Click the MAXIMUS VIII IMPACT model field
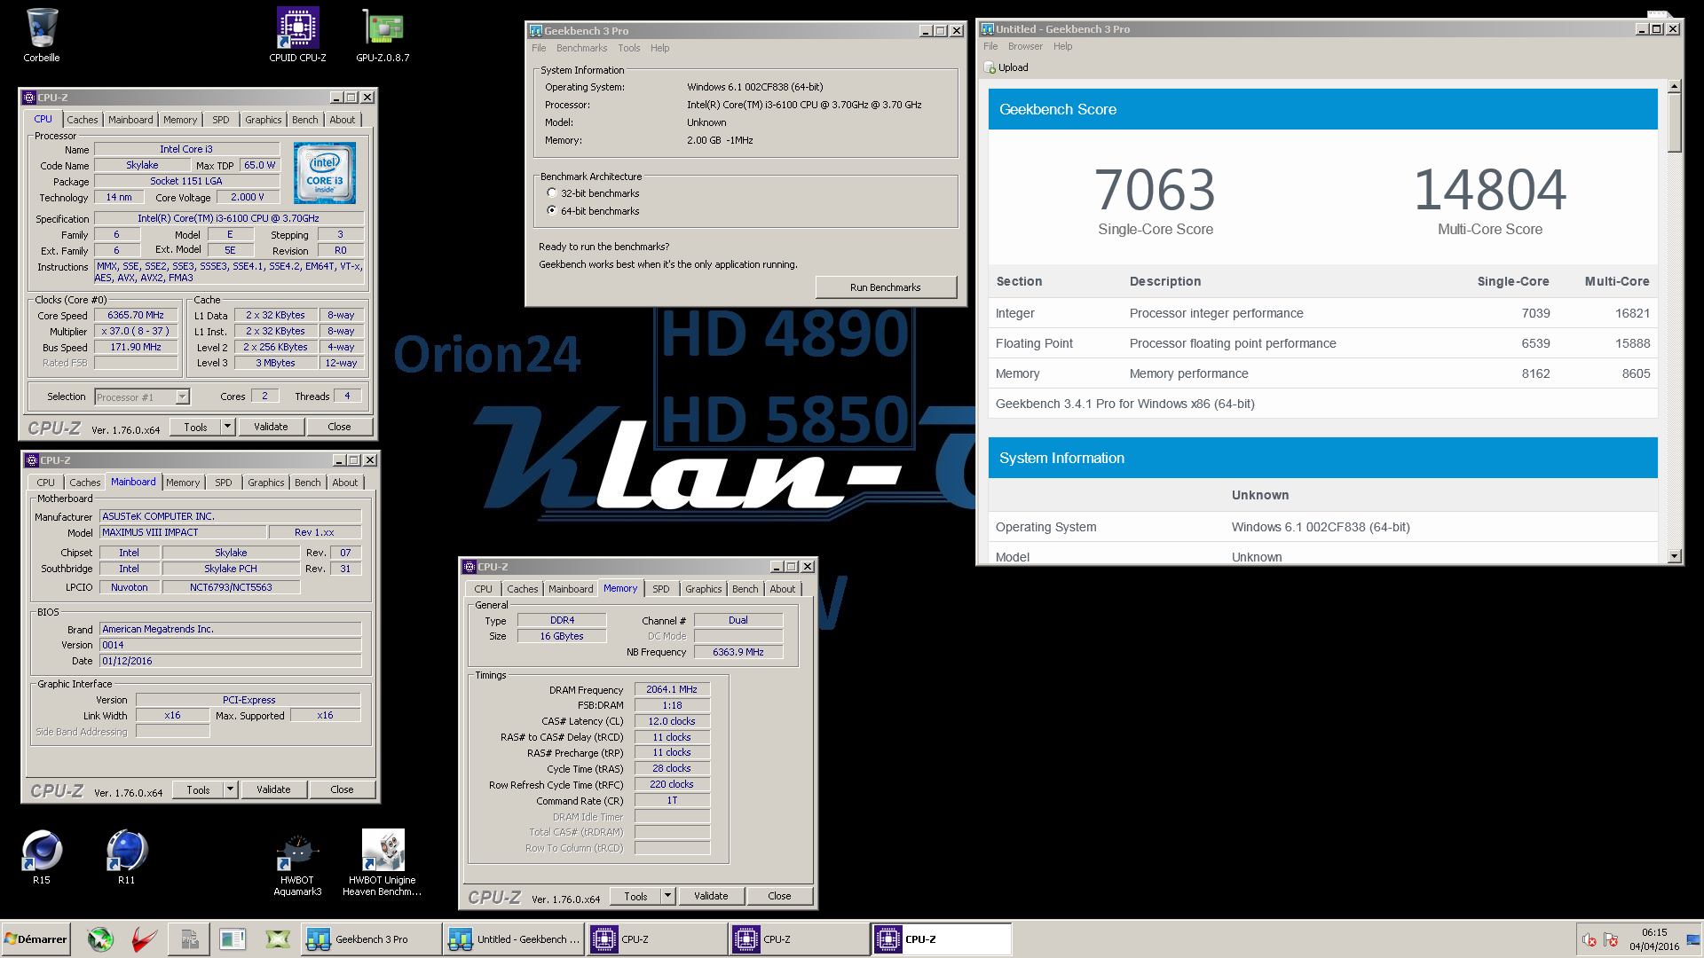This screenshot has width=1704, height=958. tap(183, 532)
